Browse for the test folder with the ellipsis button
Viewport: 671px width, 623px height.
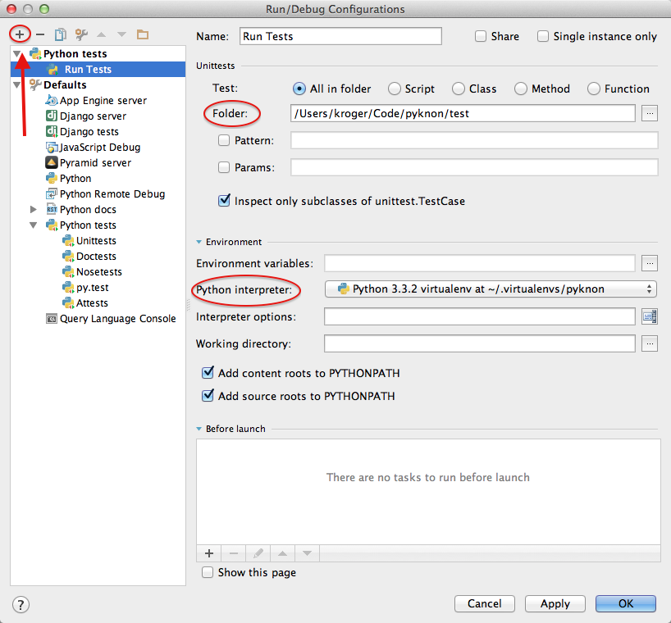649,113
